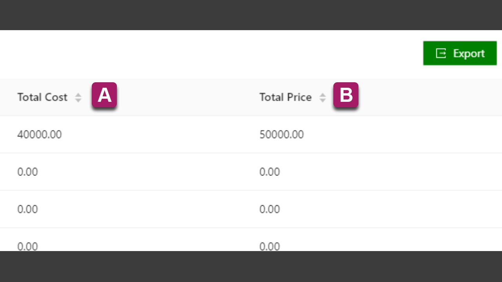Image resolution: width=502 pixels, height=282 pixels.
Task: Click the third row 0.00 Total Price cell
Action: click(372, 209)
